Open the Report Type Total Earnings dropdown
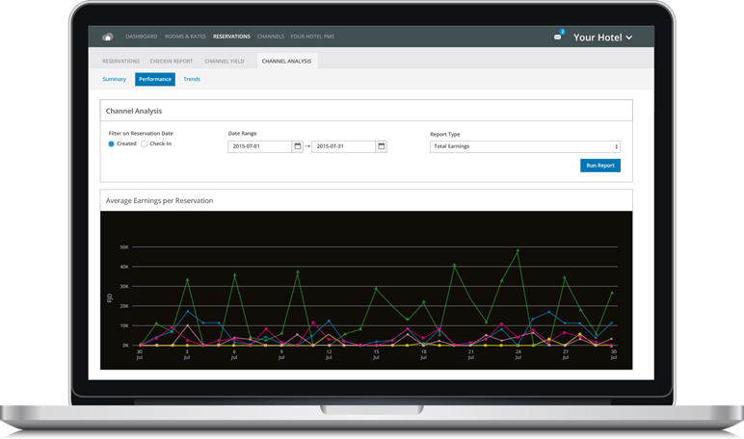Viewport: 744px width, 439px height. [x=525, y=146]
